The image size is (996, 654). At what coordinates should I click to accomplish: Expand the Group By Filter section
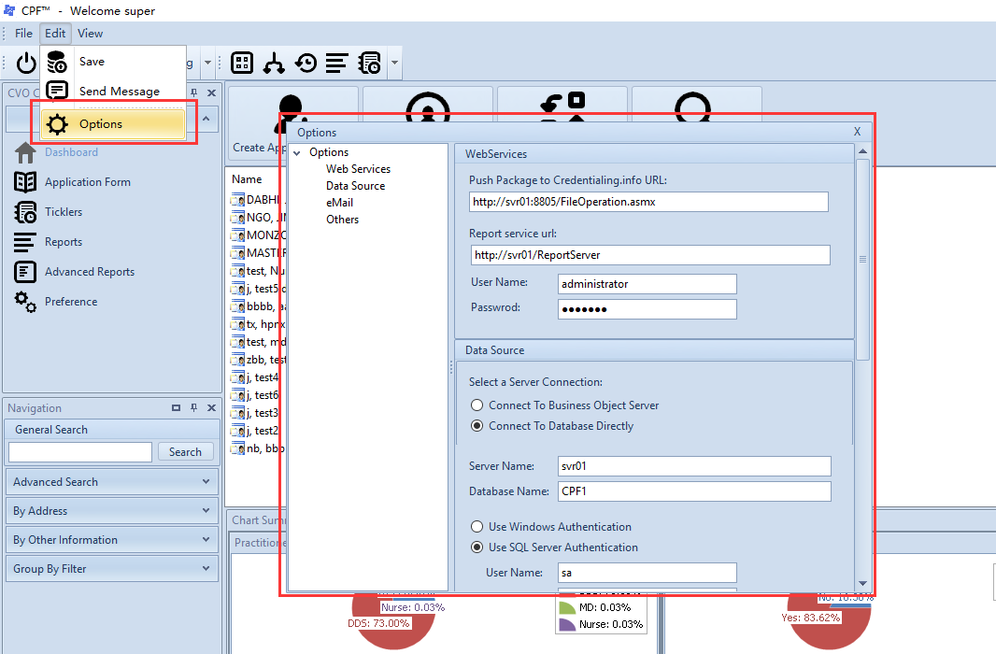click(206, 568)
